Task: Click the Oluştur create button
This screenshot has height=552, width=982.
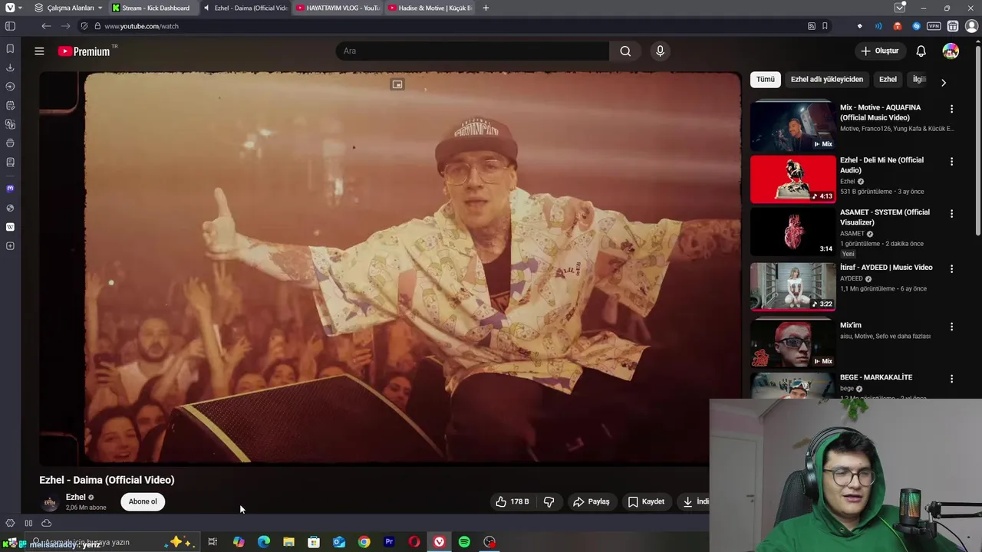Action: (879, 51)
